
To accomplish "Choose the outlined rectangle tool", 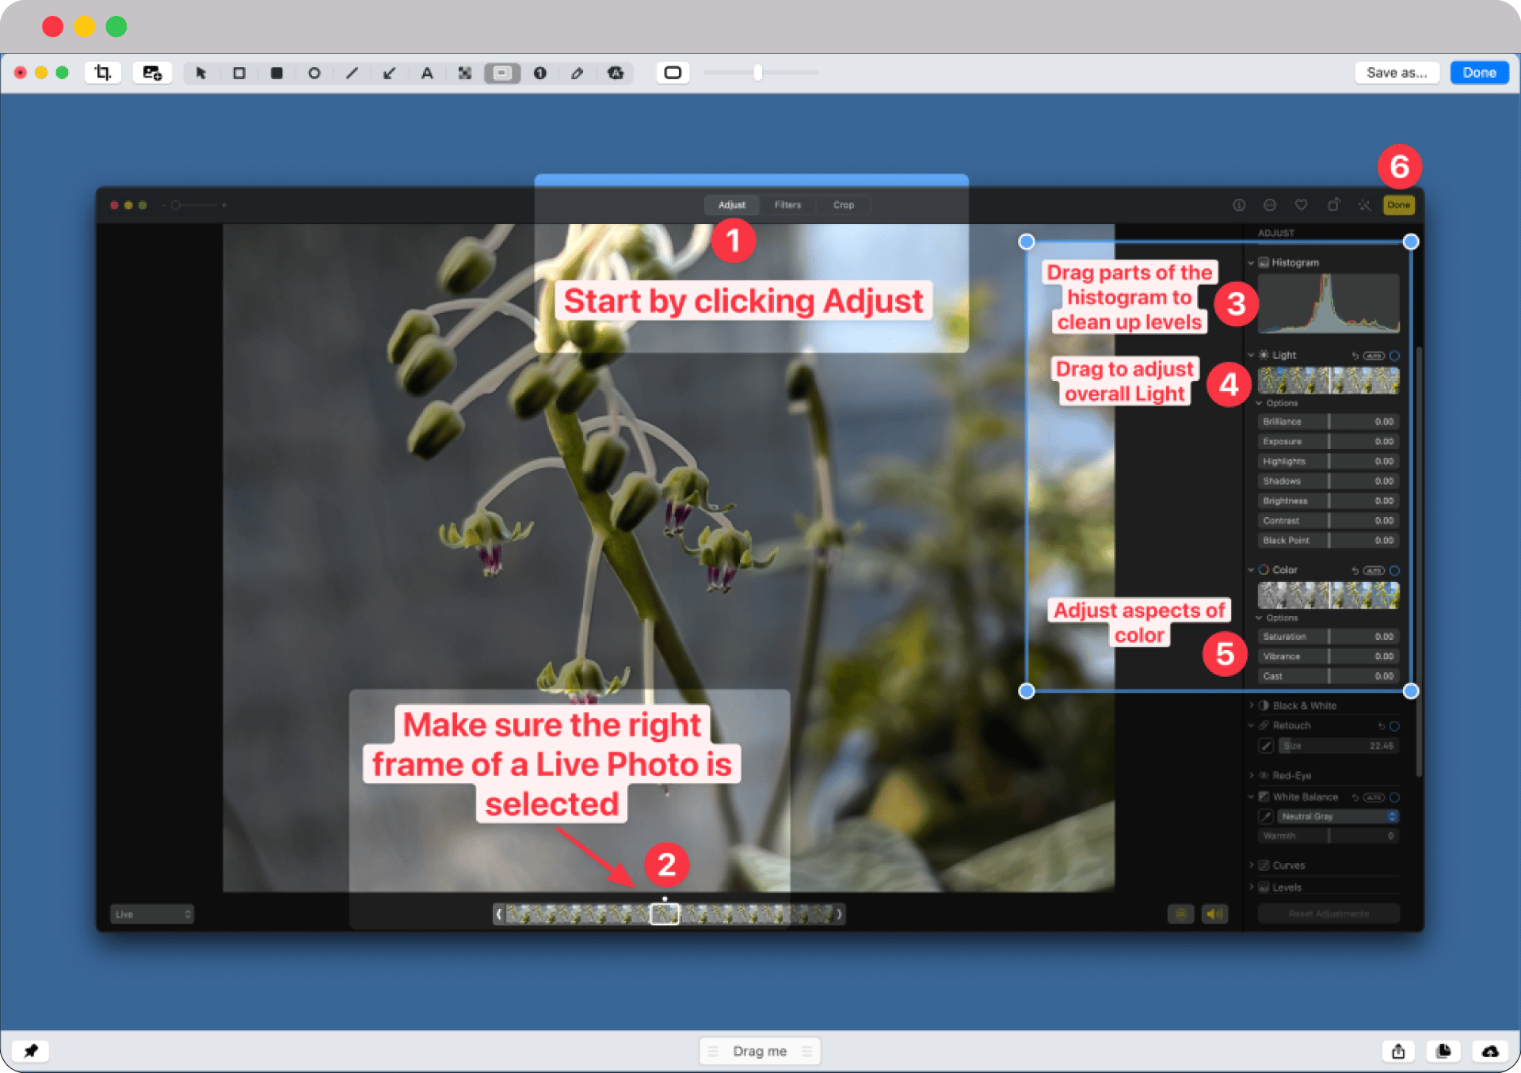I will point(239,73).
